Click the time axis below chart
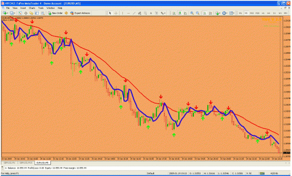This screenshot has width=292, height=176. tap(142, 159)
